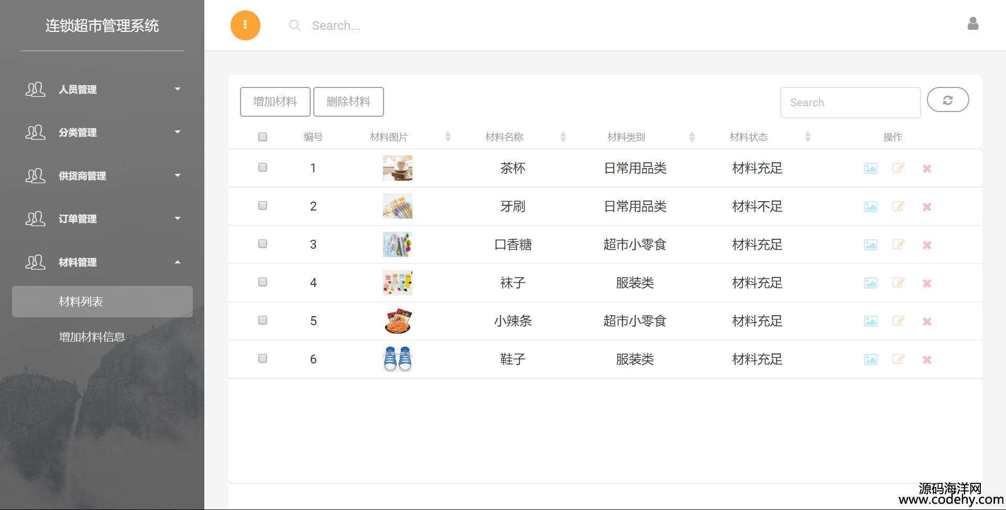Viewport: 1006px width, 510px height.
Task: Click the 删除材料 button
Action: 348,102
